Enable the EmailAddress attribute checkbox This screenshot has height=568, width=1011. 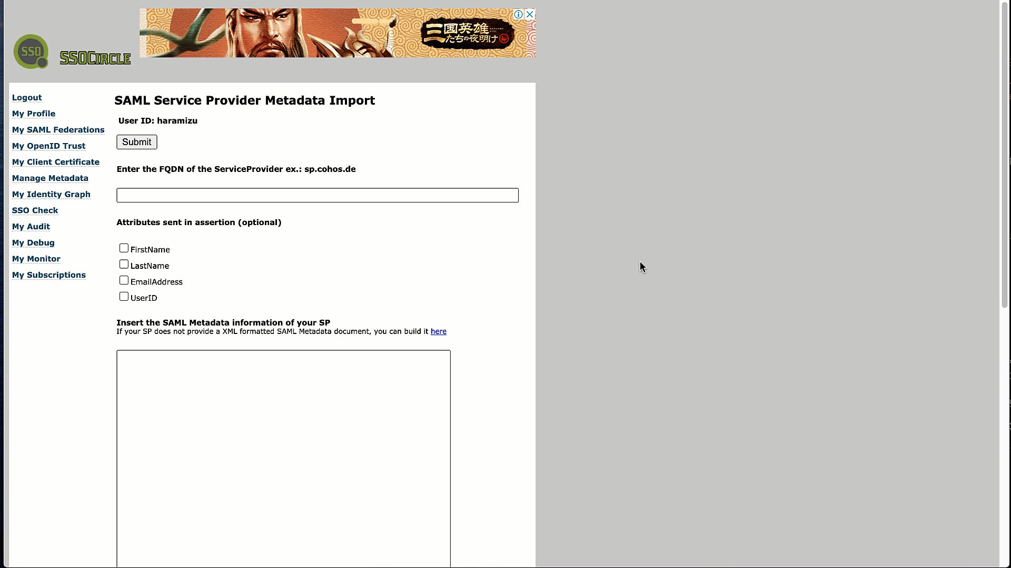(x=124, y=279)
